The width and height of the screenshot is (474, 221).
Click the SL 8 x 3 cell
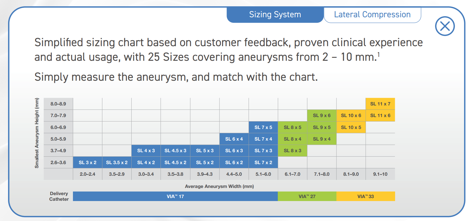coord(293,151)
